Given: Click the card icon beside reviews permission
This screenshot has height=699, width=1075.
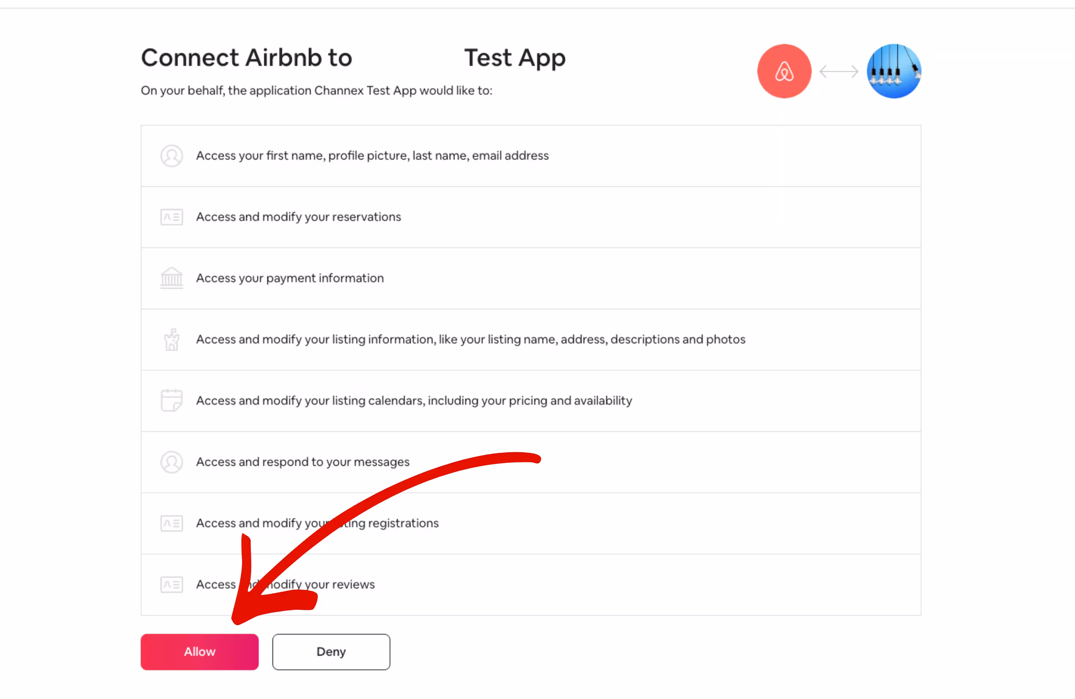Looking at the screenshot, I should click(171, 584).
